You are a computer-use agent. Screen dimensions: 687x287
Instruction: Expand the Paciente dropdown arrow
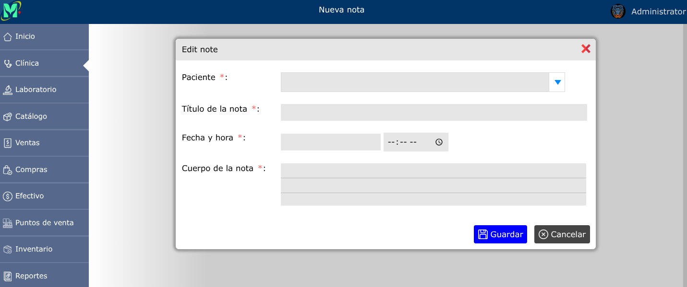click(557, 82)
